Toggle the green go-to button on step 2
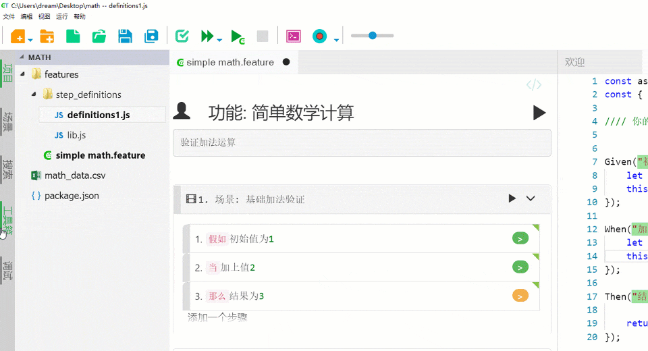Viewport: 648px width, 351px height. 520,267
